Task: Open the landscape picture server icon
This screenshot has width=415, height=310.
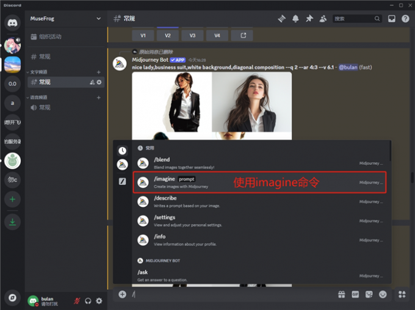Action: pos(12,65)
